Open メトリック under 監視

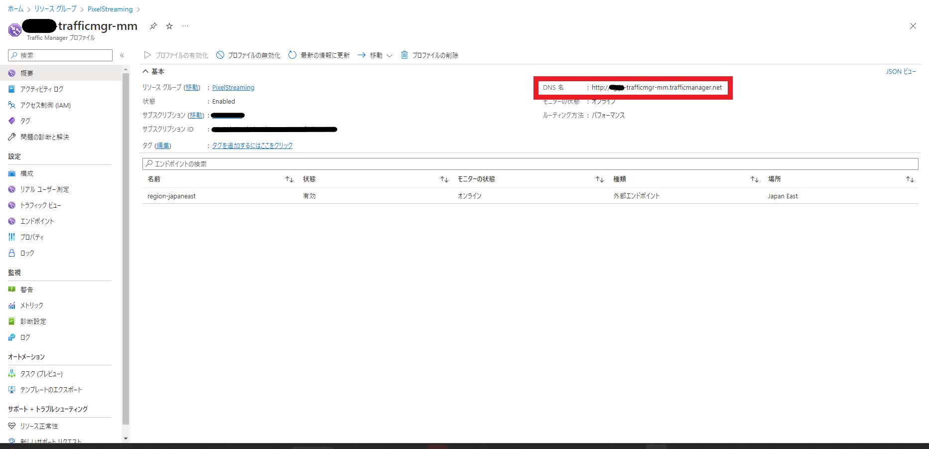[x=31, y=305]
